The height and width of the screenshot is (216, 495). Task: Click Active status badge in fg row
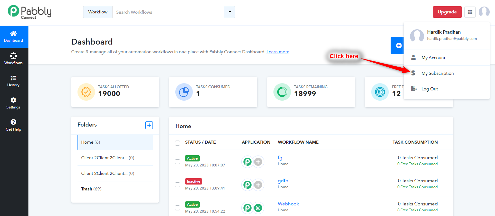[192, 158]
